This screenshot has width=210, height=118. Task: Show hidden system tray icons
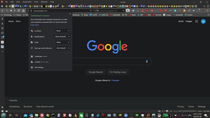(x=172, y=115)
